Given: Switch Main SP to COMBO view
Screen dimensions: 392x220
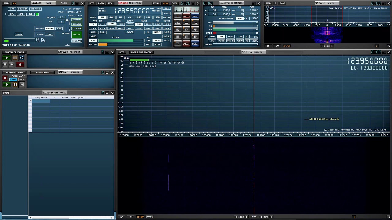Looking at the screenshot, I should coord(149,217).
